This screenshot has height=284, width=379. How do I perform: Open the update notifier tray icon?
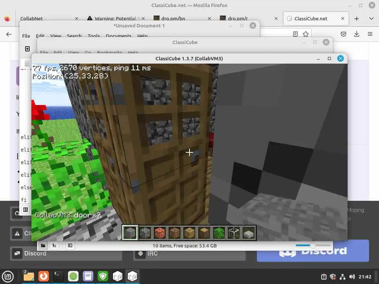(x=323, y=277)
